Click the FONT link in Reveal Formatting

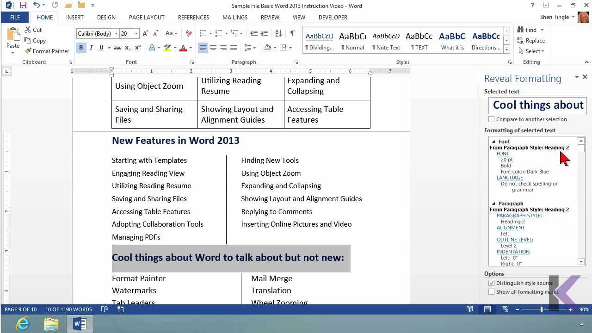pyautogui.click(x=503, y=154)
